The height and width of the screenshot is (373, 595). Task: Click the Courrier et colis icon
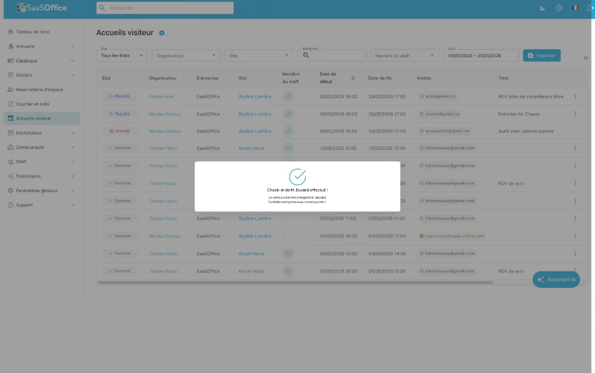pyautogui.click(x=11, y=104)
